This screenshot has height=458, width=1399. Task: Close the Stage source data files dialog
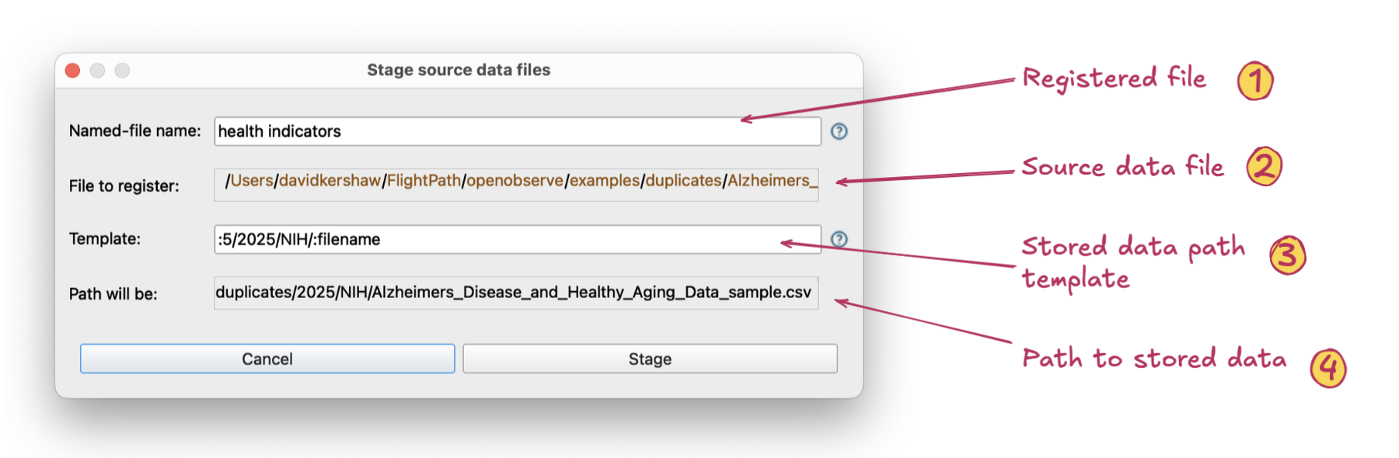pyautogui.click(x=73, y=71)
